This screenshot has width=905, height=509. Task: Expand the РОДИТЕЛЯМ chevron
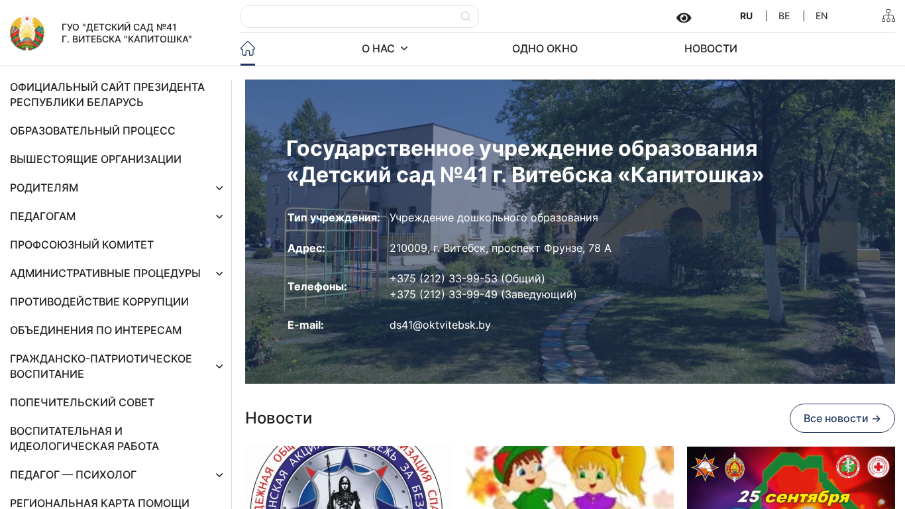pos(219,188)
